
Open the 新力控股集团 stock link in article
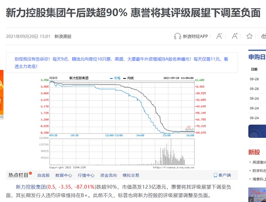31,187
